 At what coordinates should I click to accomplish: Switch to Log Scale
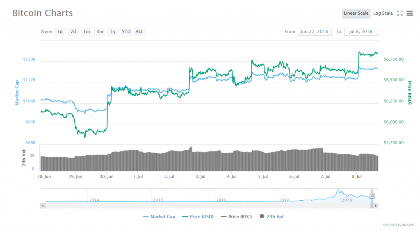pyautogui.click(x=383, y=14)
